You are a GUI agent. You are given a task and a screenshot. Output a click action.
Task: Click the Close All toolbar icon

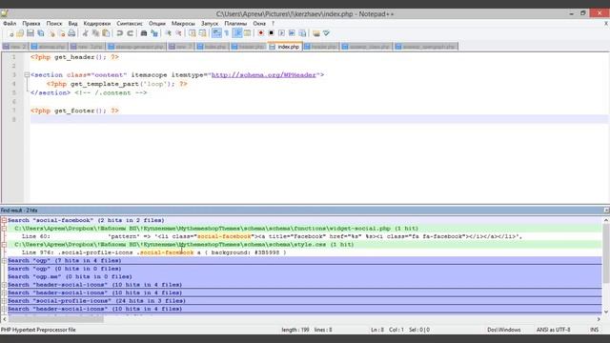click(x=61, y=33)
